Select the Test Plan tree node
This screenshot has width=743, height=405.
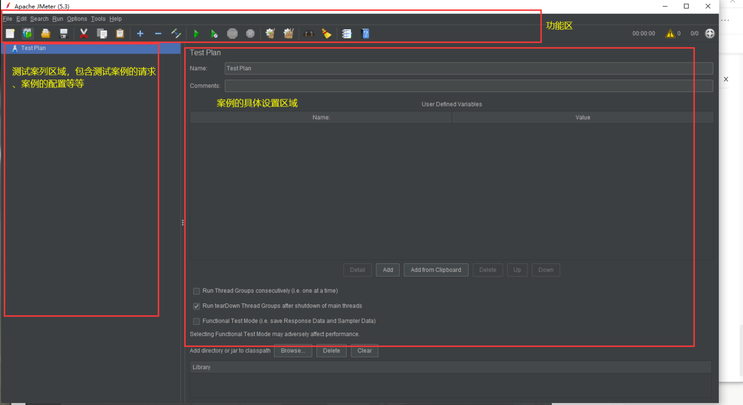pyautogui.click(x=33, y=48)
